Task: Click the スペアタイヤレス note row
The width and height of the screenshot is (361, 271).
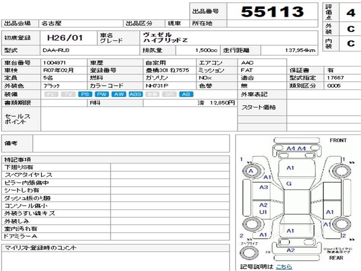Action: point(116,175)
